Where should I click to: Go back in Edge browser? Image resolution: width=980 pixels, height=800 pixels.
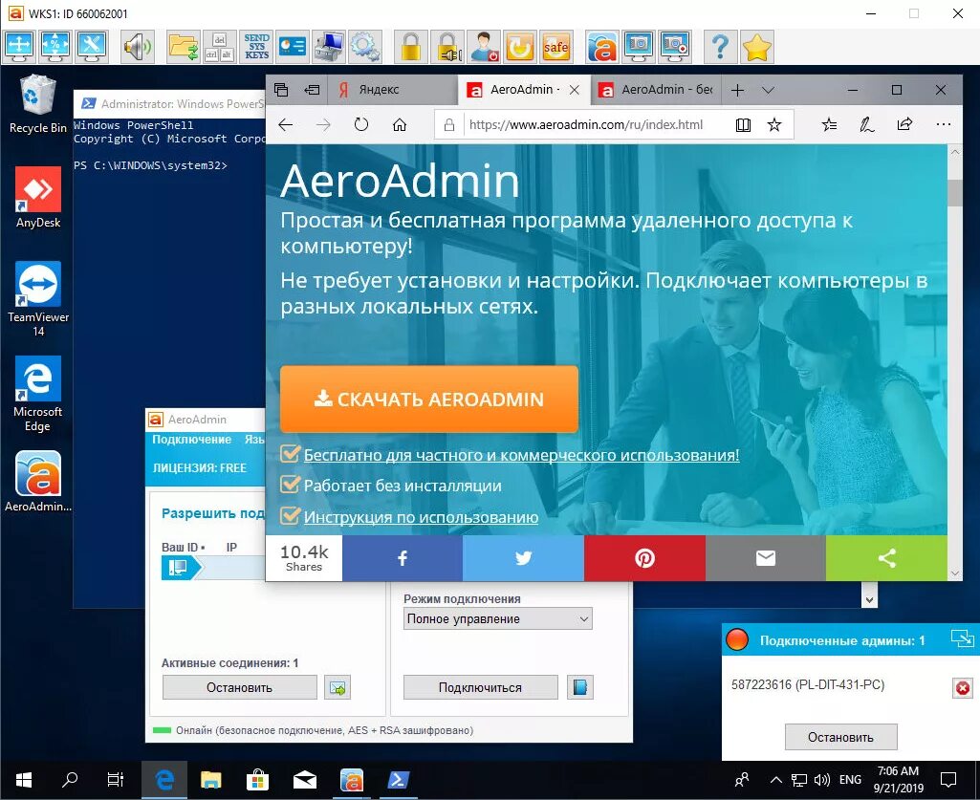(286, 125)
